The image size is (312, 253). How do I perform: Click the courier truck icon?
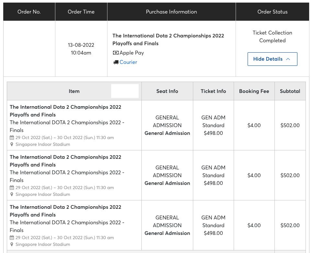pyautogui.click(x=116, y=62)
